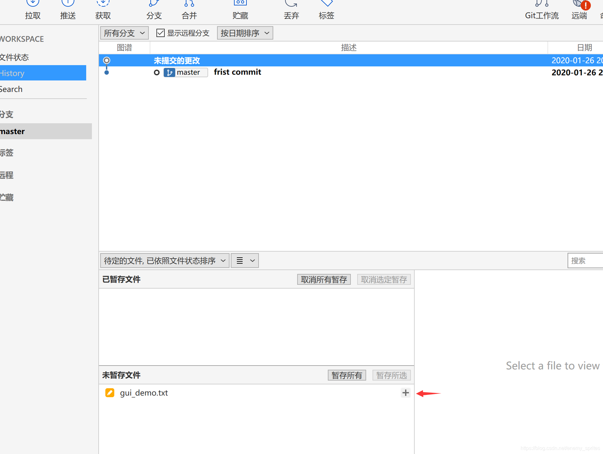Toggle 显示远程分支 checkbox
The image size is (603, 454).
point(161,33)
